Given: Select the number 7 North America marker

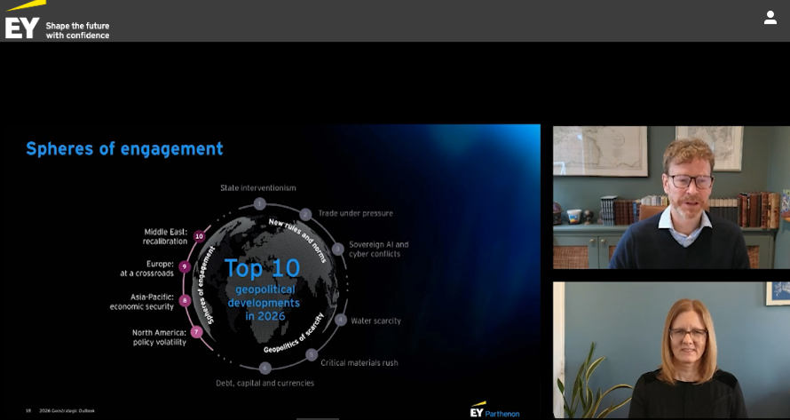Looking at the screenshot, I should 196,332.
